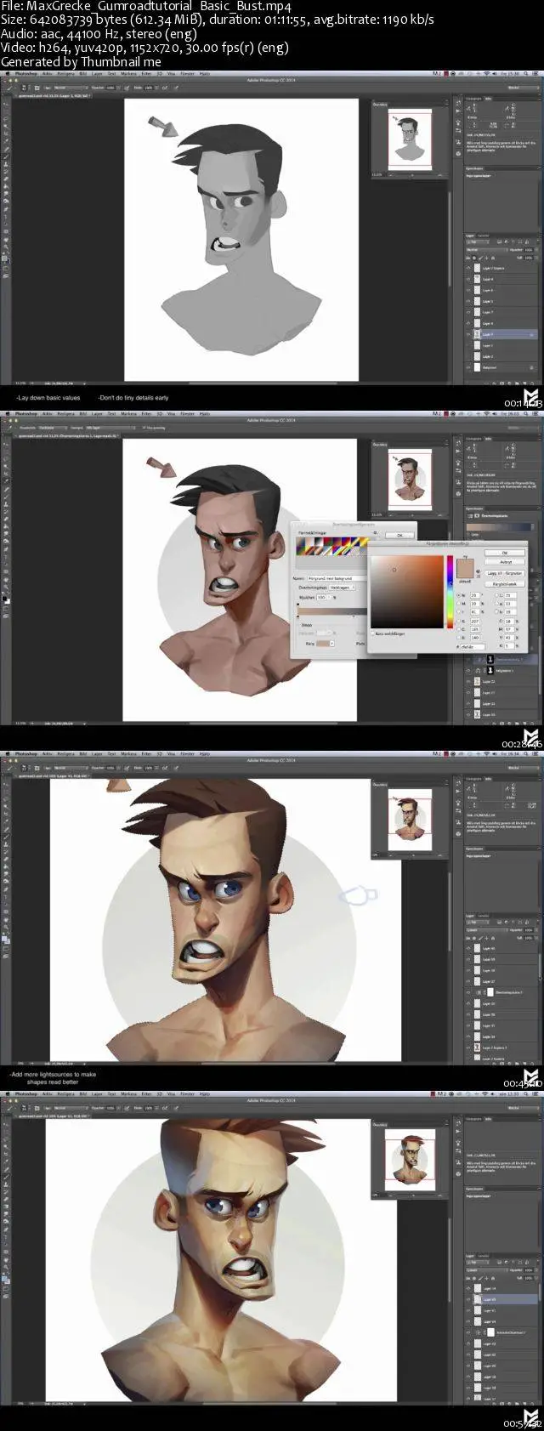
Task: Open the Filter menu in the grayscale frame
Action: (x=146, y=73)
